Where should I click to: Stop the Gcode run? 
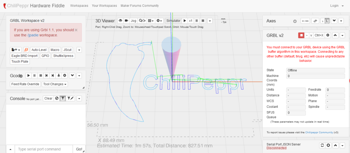click(x=41, y=75)
